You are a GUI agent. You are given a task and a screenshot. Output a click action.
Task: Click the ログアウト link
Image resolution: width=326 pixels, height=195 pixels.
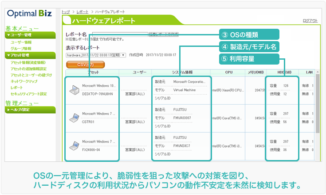click(x=310, y=21)
